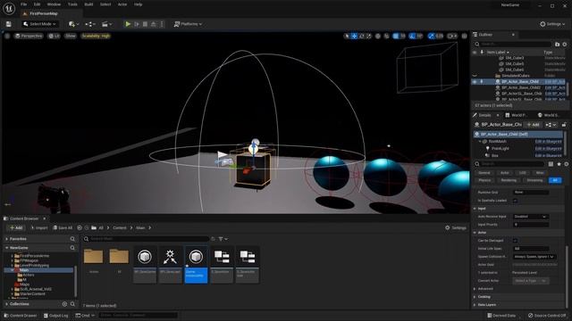Select the translate gizmo tool in viewport toolbar

(x=354, y=36)
